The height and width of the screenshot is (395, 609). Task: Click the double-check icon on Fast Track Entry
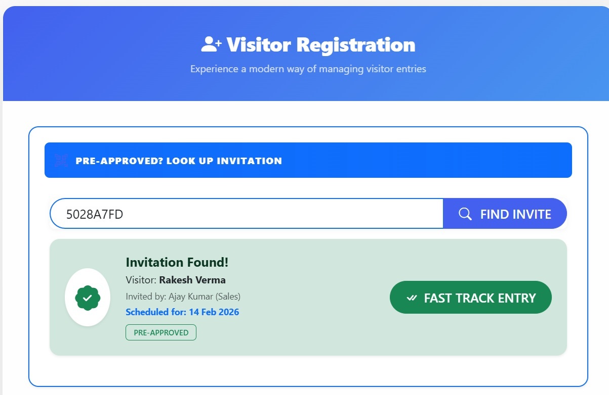tap(412, 298)
